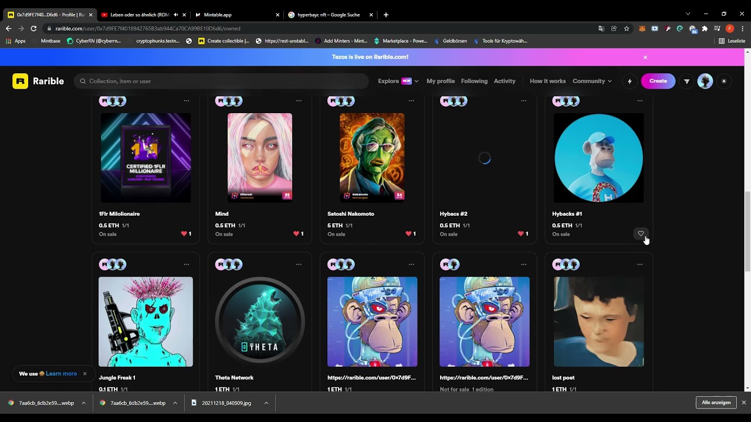The width and height of the screenshot is (751, 422).
Task: Open options menu on Hybacs #2 card
Action: (x=524, y=101)
